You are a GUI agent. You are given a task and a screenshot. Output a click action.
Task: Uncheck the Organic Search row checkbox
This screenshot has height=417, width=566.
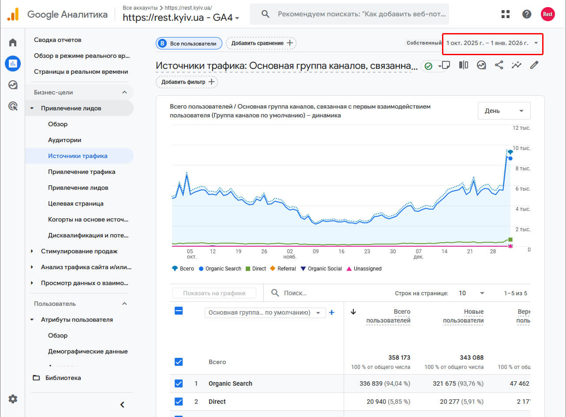[179, 383]
